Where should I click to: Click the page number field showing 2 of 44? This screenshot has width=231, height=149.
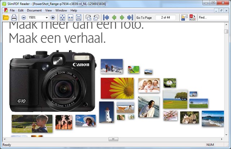point(166,18)
